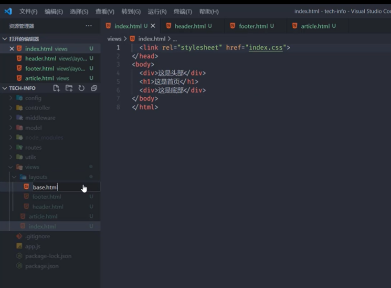Open the .gitignore file
Image resolution: width=391 pixels, height=288 pixels.
tap(50, 236)
